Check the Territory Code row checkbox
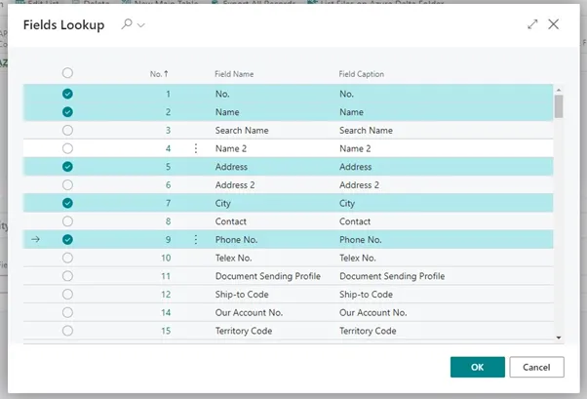Viewport: 587px width, 399px height. (67, 331)
